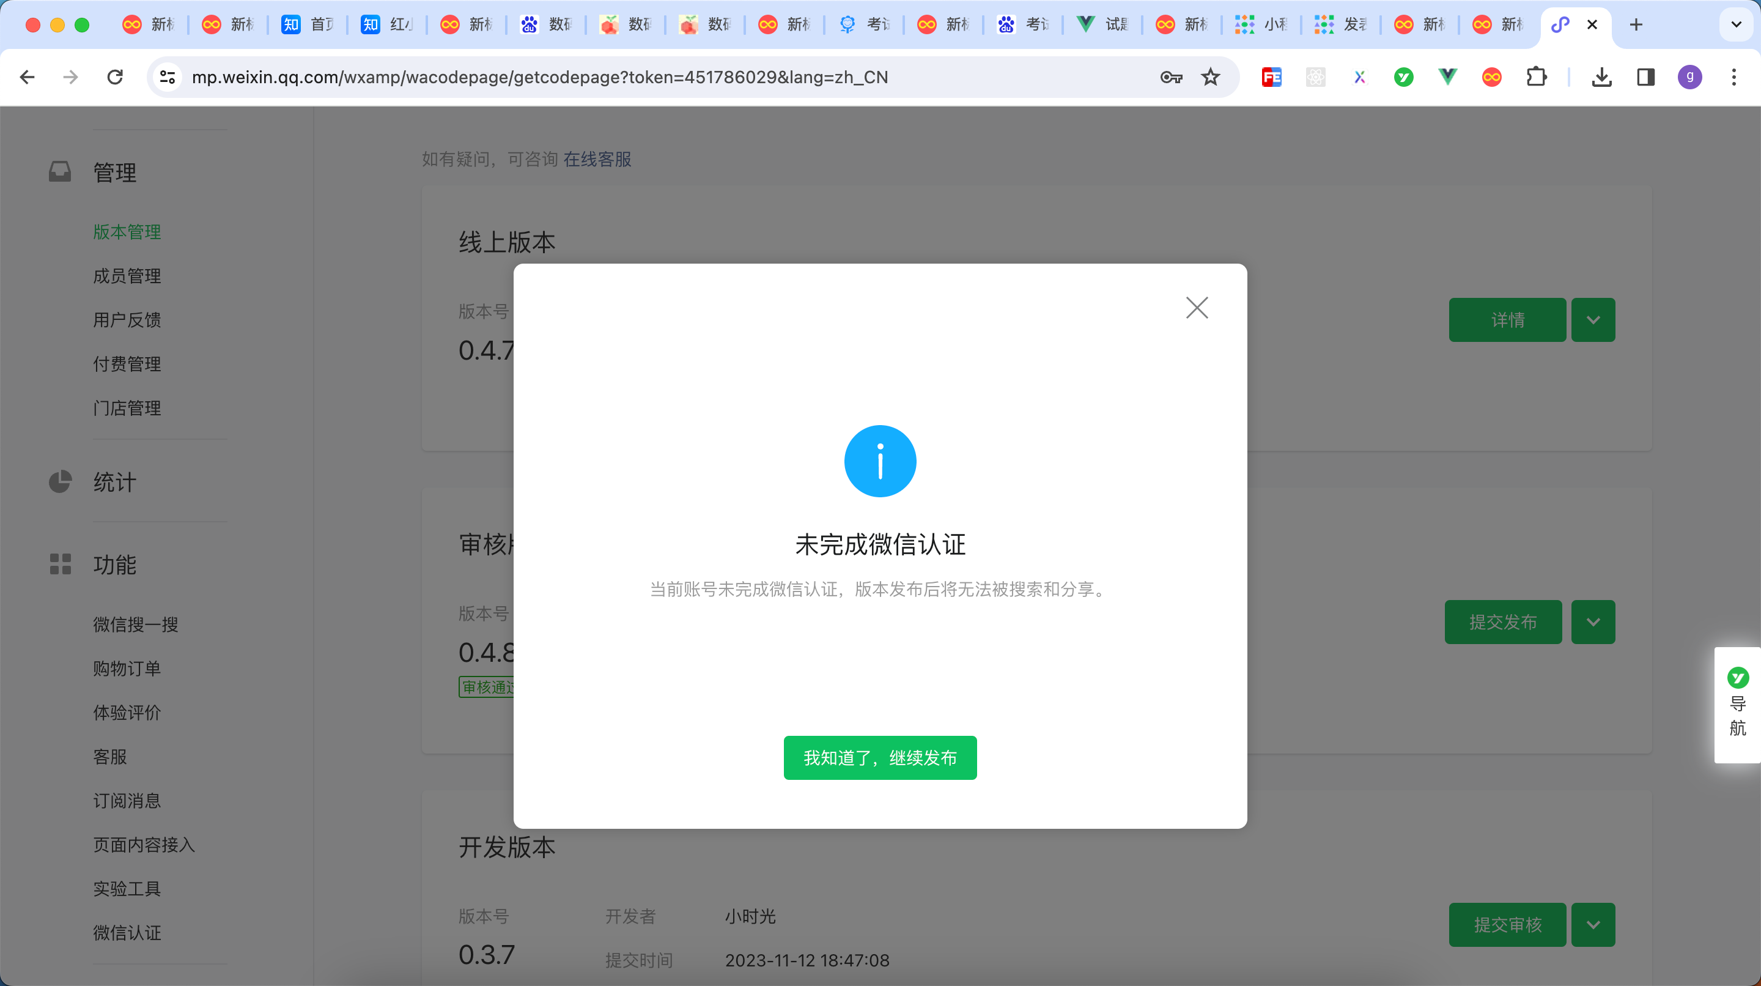Bookmark this page with star icon
Image resolution: width=1761 pixels, height=986 pixels.
(1210, 77)
